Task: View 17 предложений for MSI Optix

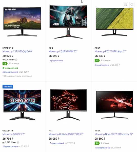Action: coord(56,143)
